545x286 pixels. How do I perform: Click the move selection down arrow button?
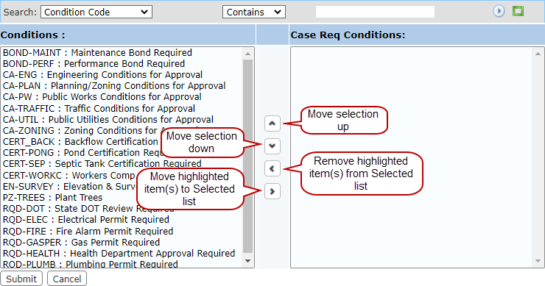tap(272, 146)
